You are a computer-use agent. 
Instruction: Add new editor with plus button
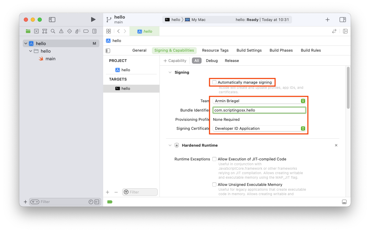327,20
